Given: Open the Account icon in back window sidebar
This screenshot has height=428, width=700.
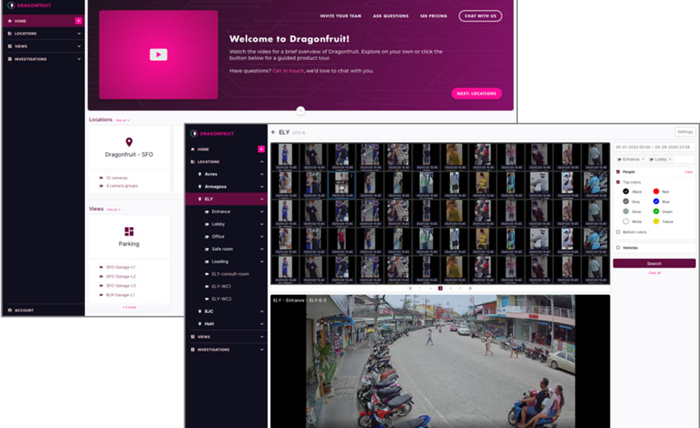Looking at the screenshot, I should tap(10, 310).
